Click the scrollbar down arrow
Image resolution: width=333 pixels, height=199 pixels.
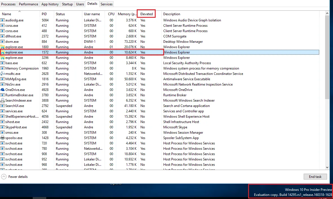point(327,167)
